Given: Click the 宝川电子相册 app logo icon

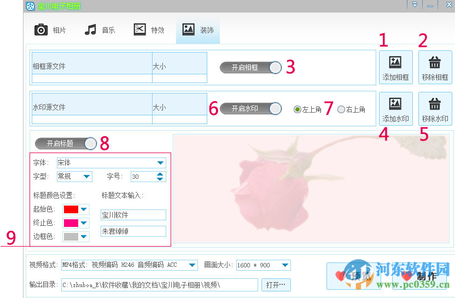Looking at the screenshot, I should (x=30, y=6).
